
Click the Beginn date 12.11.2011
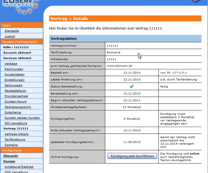132,100
